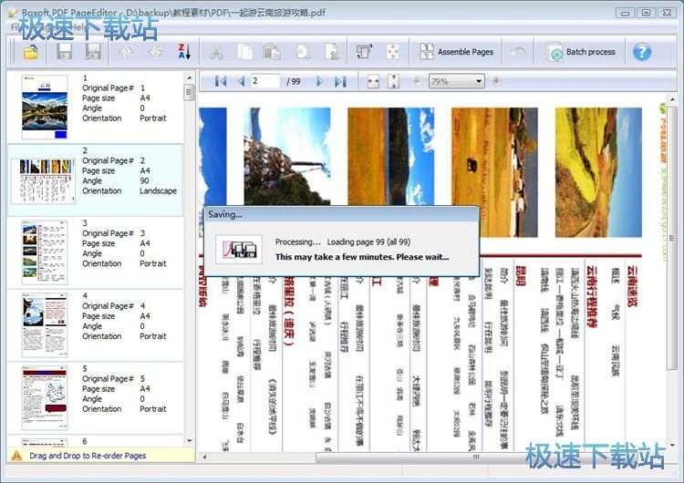
Task: Click the preview scrollbar down arrow
Action: [x=672, y=445]
